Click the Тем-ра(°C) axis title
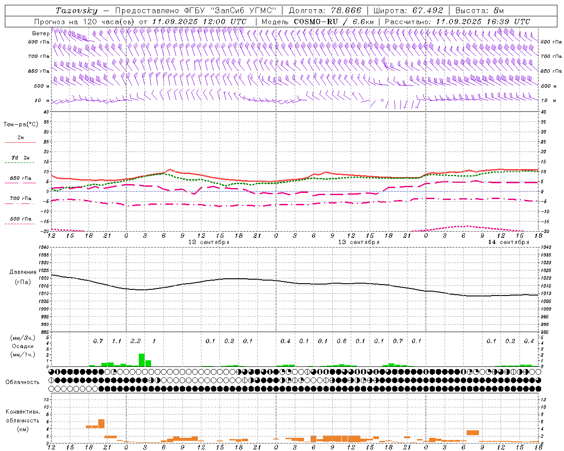564x451 pixels. [21, 125]
